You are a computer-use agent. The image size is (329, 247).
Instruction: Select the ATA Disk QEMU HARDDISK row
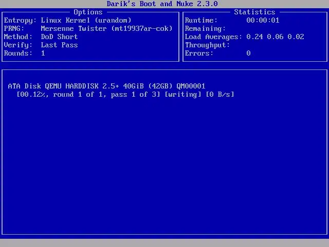106,86
